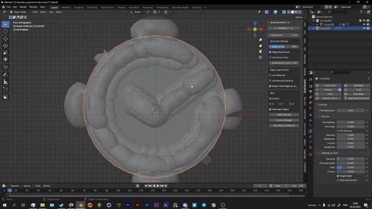This screenshot has height=209, width=372.
Task: Click the move view hand icon
Action: point(260,45)
